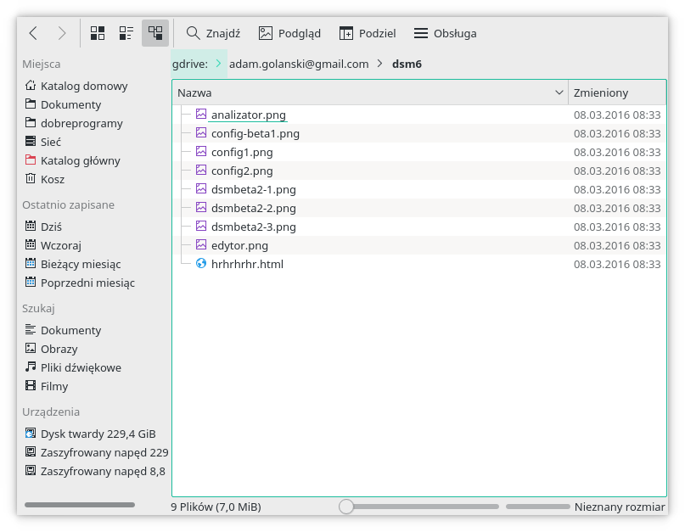The height and width of the screenshot is (532, 685).
Task: Open the Znajdź search tool
Action: 213,33
